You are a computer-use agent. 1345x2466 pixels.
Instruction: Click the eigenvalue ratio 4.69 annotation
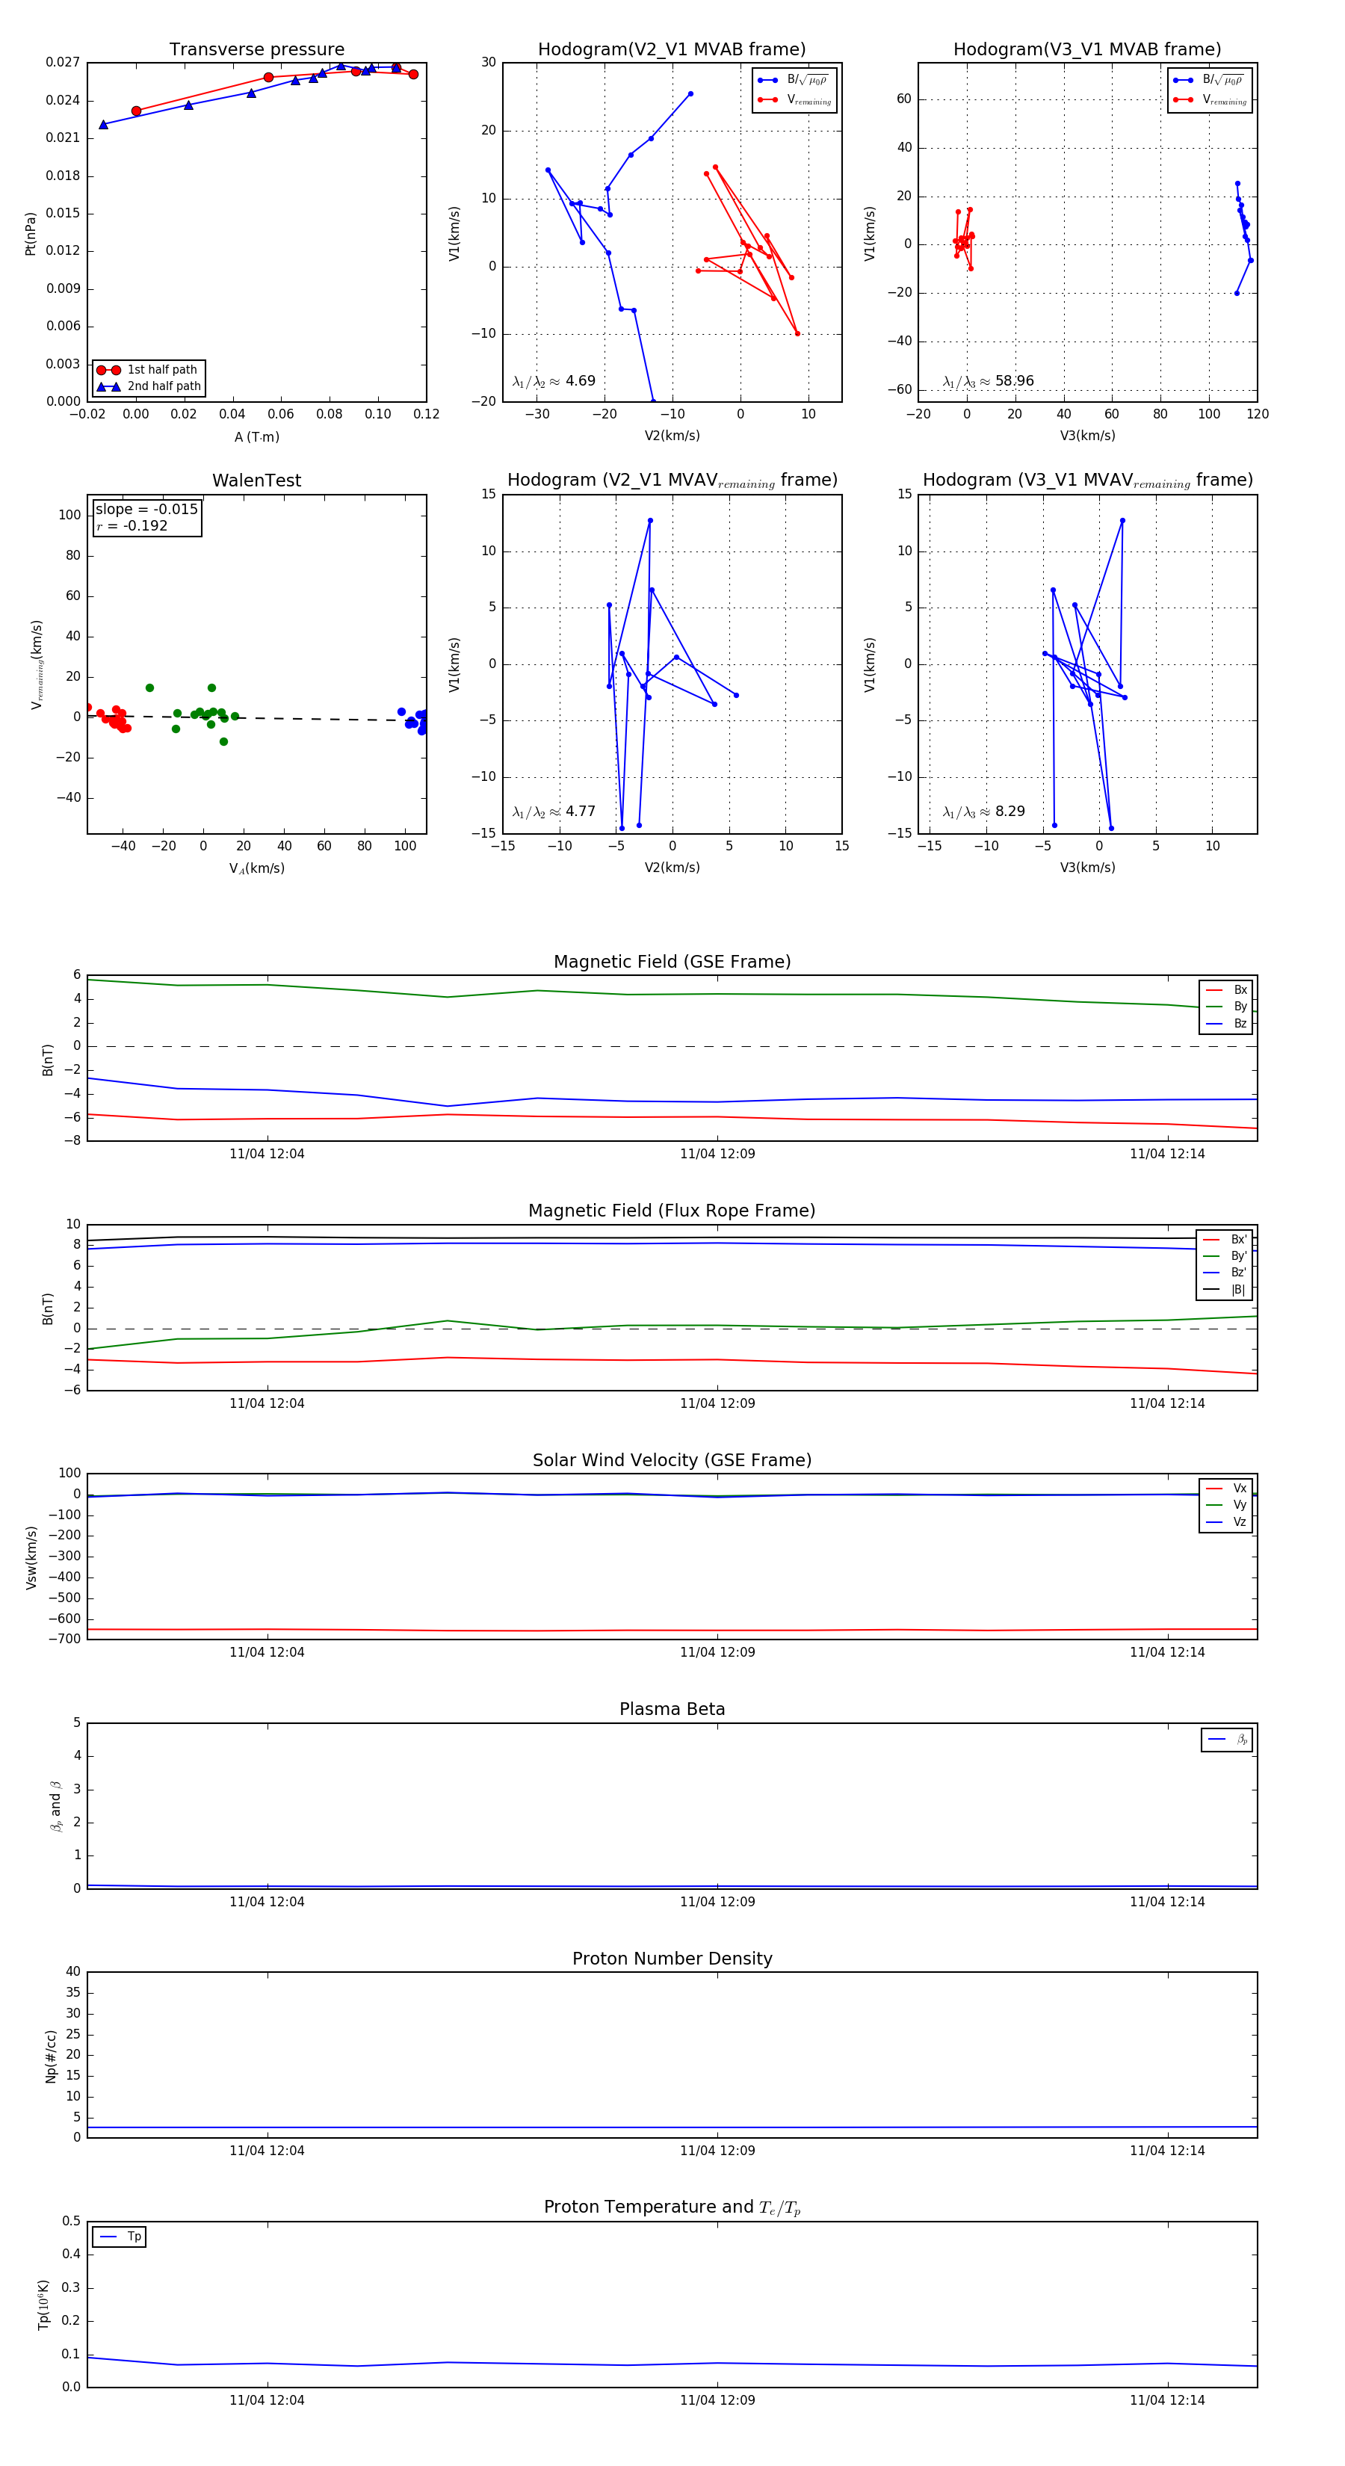click(553, 381)
